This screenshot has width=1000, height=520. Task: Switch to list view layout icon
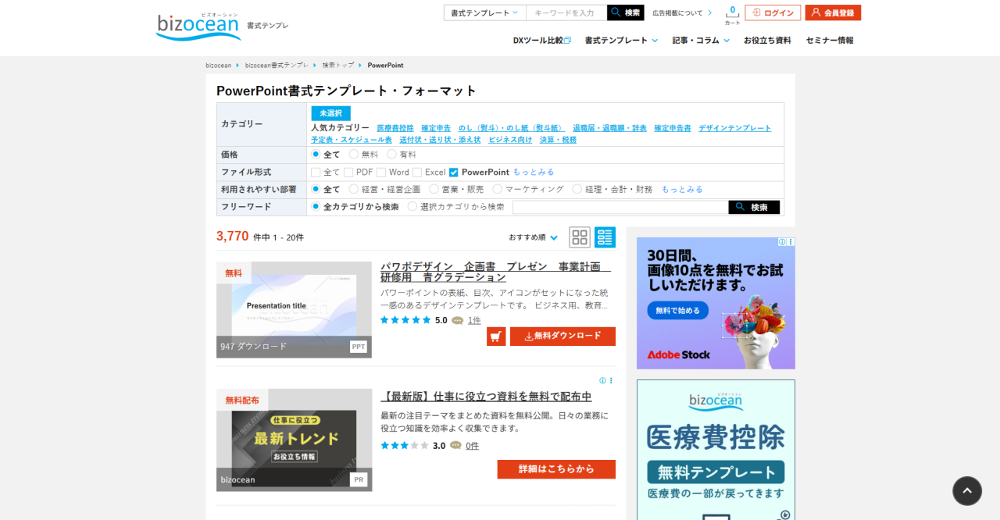(x=605, y=237)
